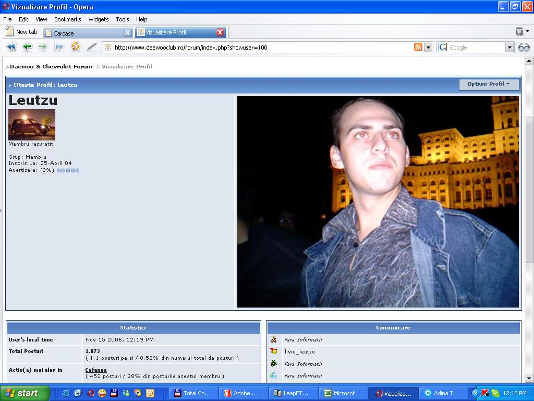Click the AIM icon in Comunicare panel
This screenshot has width=534, height=401.
tap(273, 339)
